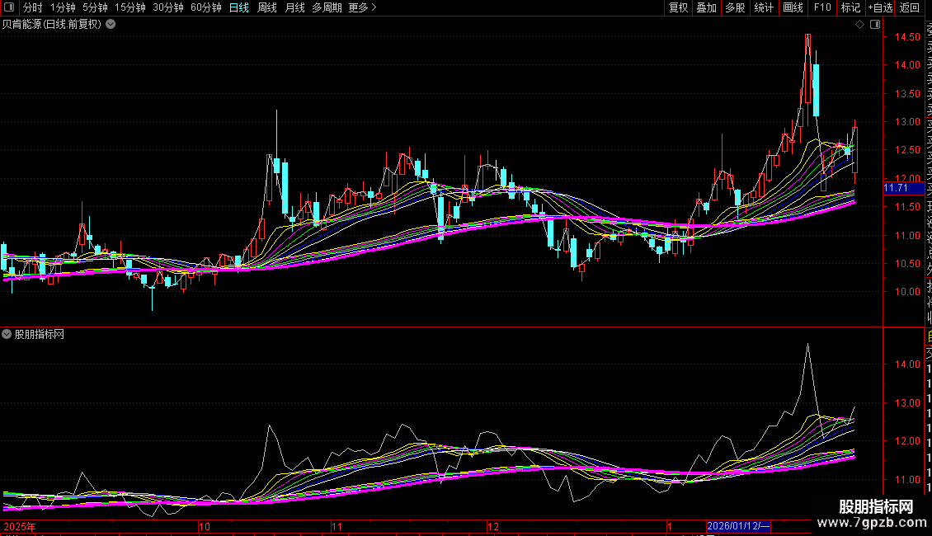Select the 日线 daily chart tab
Image resolution: width=932 pixels, height=536 pixels.
[239, 7]
